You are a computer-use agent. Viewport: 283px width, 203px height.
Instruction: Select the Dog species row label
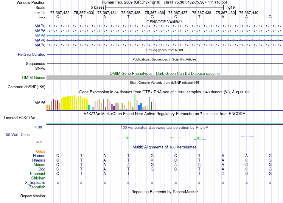coord(42,169)
